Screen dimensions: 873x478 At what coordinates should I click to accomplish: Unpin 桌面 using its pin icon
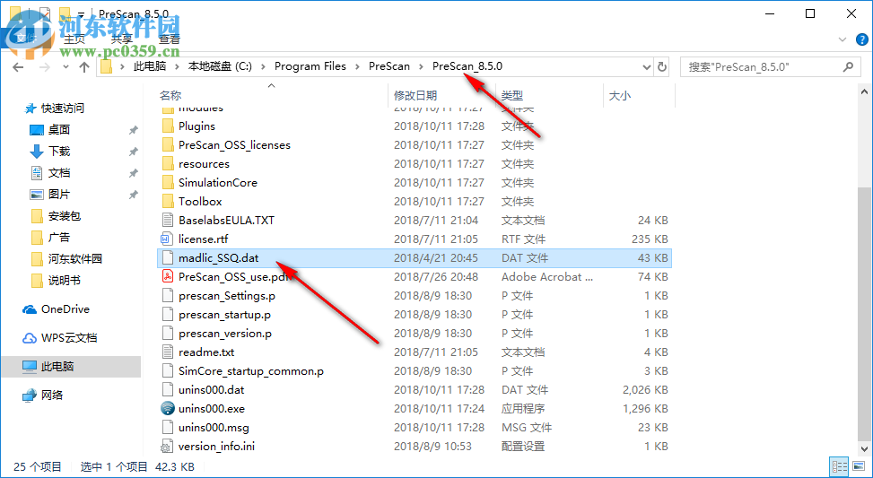coord(133,130)
